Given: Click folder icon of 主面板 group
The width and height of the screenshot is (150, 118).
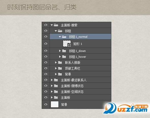Looking at the screenshot, I should pyautogui.click(x=56, y=97).
